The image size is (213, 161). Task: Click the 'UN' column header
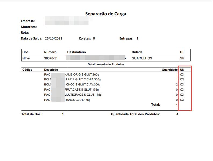182,70
